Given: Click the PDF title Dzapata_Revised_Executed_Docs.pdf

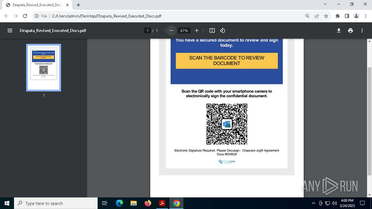Looking at the screenshot, I should 53,30.
